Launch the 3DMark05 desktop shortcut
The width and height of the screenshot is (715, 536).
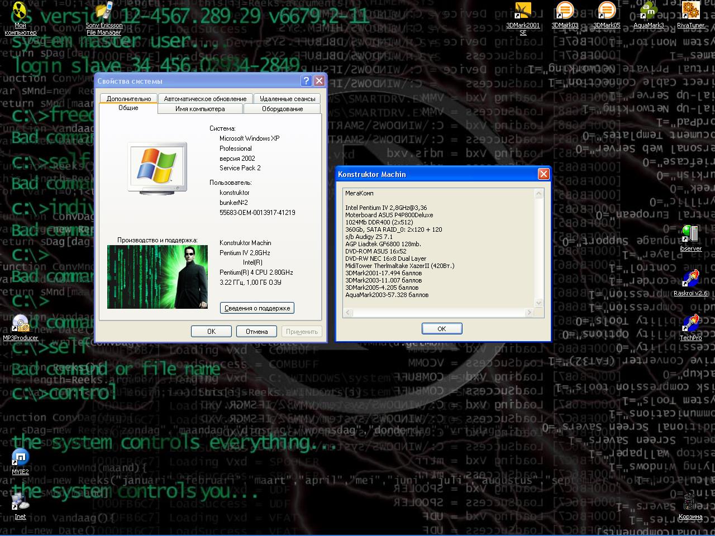pos(607,11)
